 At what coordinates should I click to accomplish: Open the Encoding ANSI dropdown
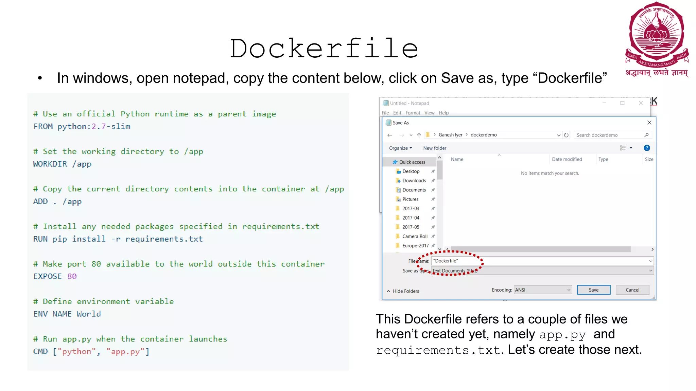pyautogui.click(x=543, y=290)
